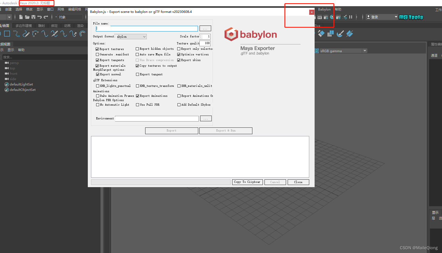Select the curve cut knife shelf icon
This screenshot has height=253, width=442.
pyautogui.click(x=54, y=34)
